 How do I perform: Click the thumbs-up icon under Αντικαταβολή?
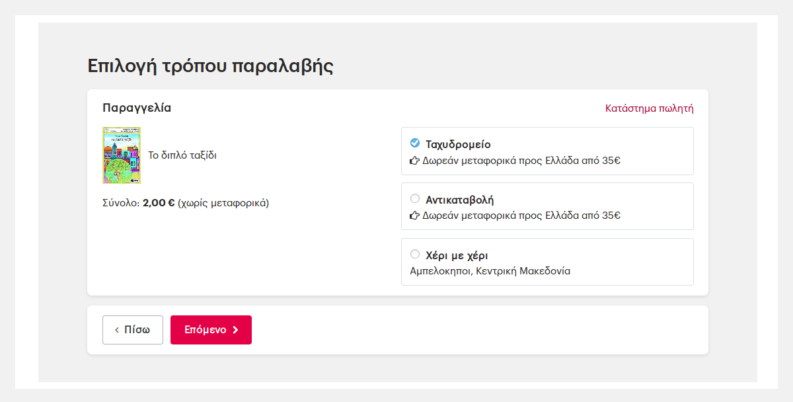(415, 216)
